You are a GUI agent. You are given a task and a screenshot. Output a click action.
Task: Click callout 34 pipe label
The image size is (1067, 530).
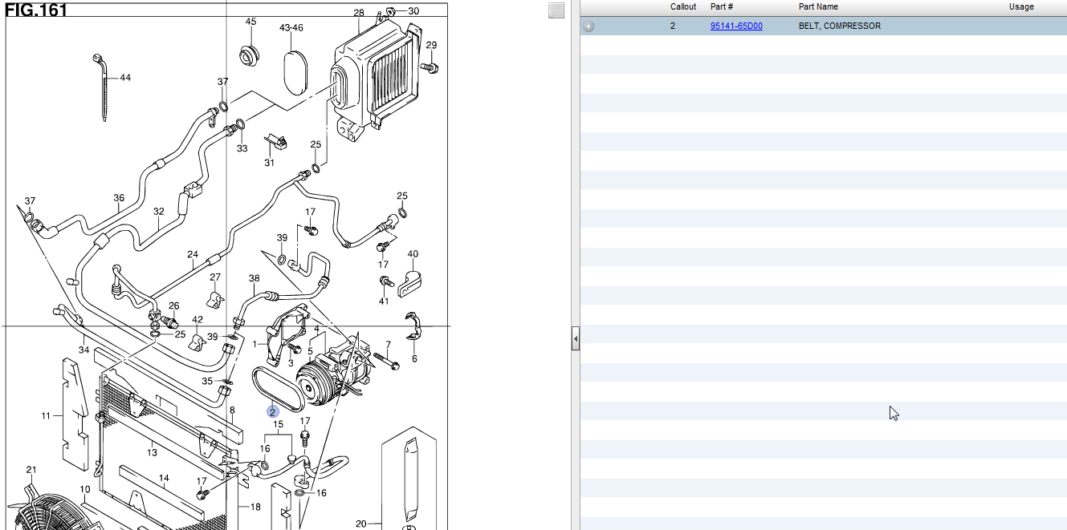[83, 350]
